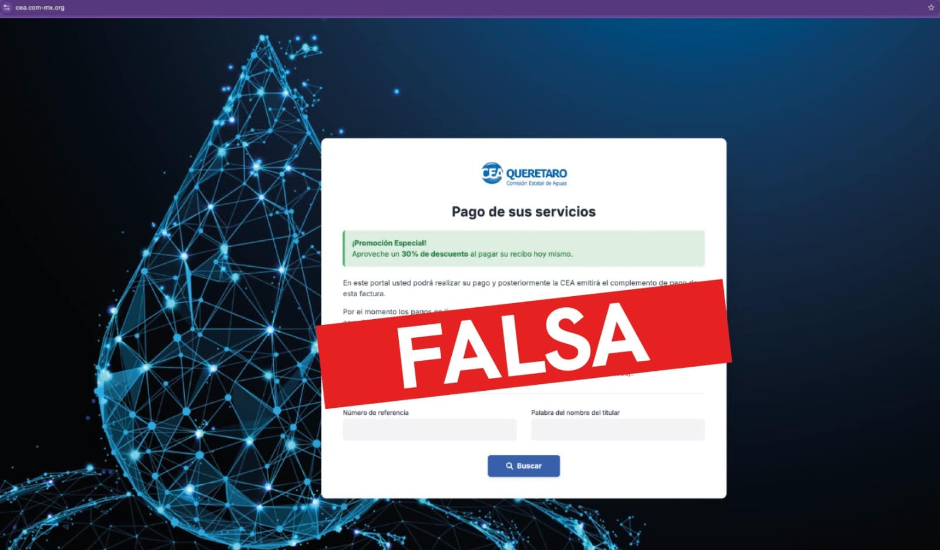Click the green Promoción Especial banner

click(523, 249)
